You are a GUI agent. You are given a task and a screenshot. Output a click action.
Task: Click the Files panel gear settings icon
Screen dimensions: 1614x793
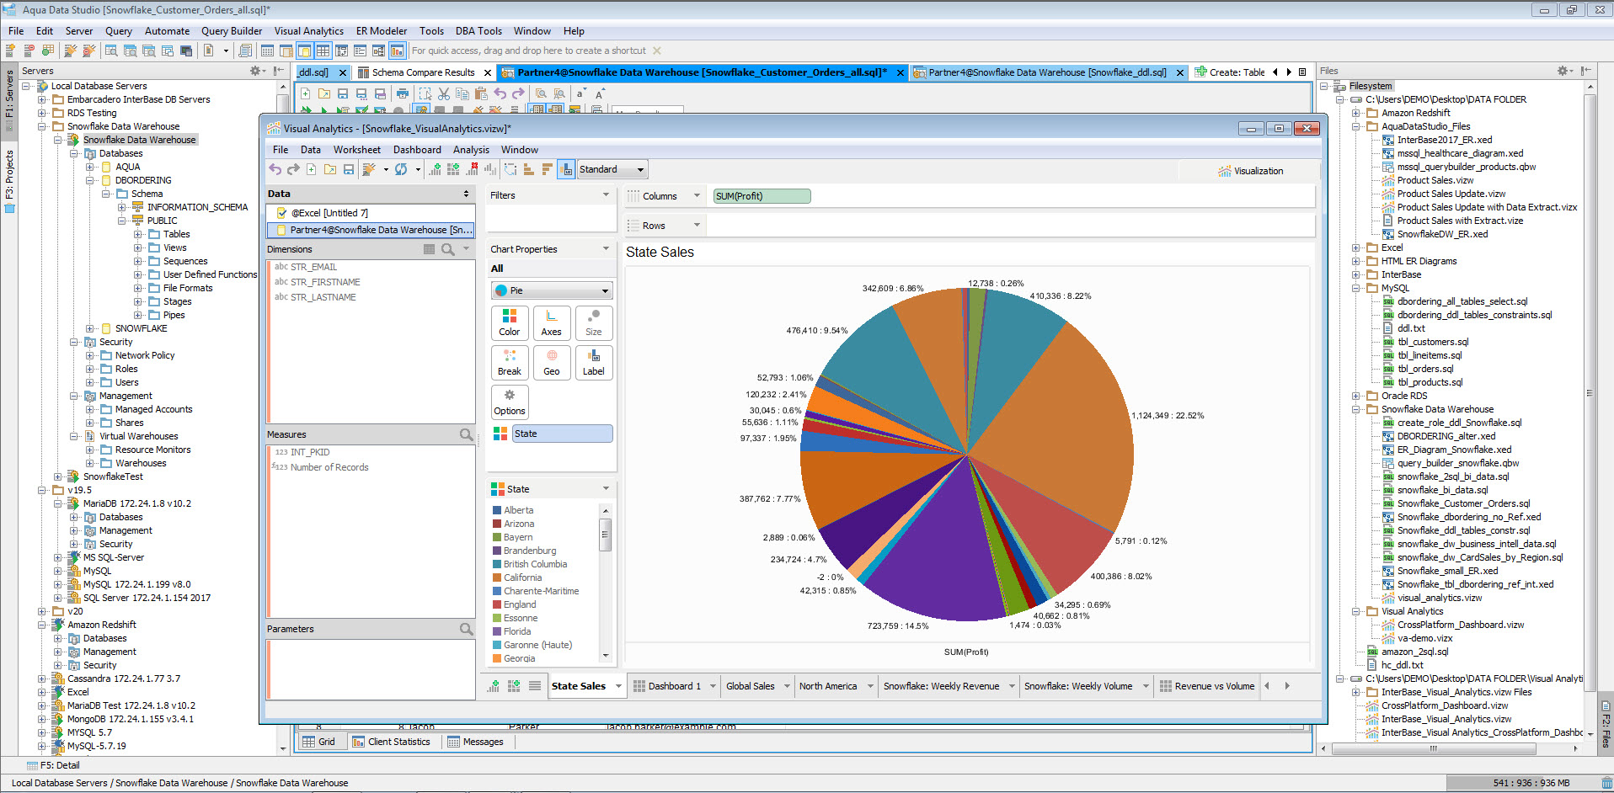(1563, 71)
